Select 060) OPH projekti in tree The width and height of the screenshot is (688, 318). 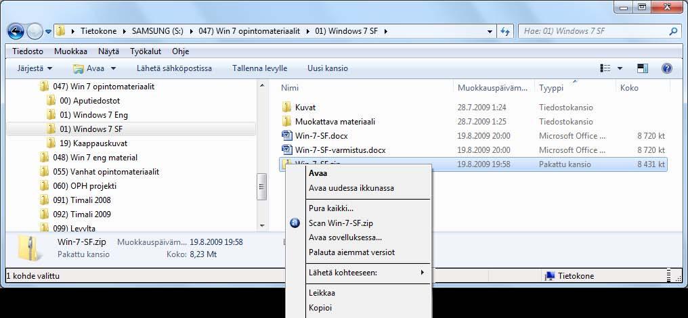pyautogui.click(x=84, y=186)
